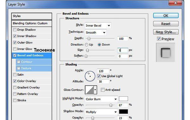190x120 pixels.
Task: Enable the Texture checkbox
Action: click(x=19, y=68)
